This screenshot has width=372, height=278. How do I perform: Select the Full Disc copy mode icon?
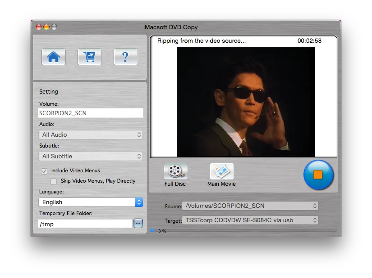[175, 171]
